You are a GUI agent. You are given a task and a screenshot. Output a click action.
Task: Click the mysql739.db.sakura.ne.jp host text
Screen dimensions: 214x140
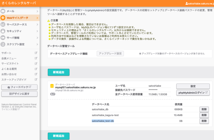click(x=69, y=90)
